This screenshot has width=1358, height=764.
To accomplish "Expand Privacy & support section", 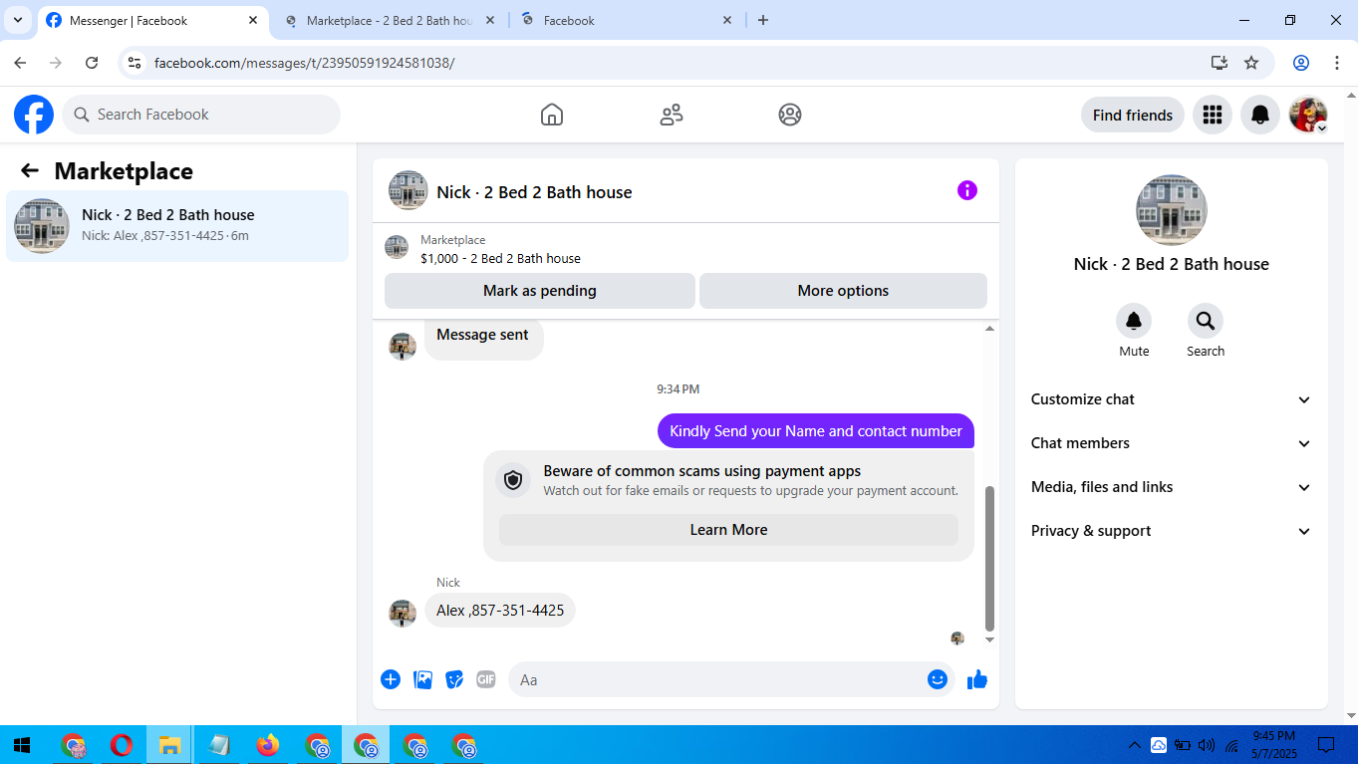I will (x=1172, y=531).
